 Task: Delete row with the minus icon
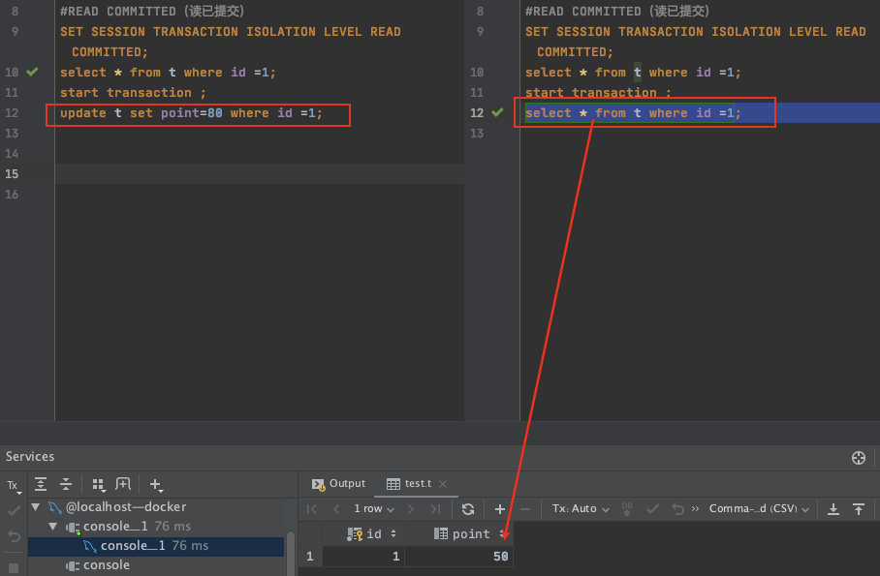(x=525, y=508)
